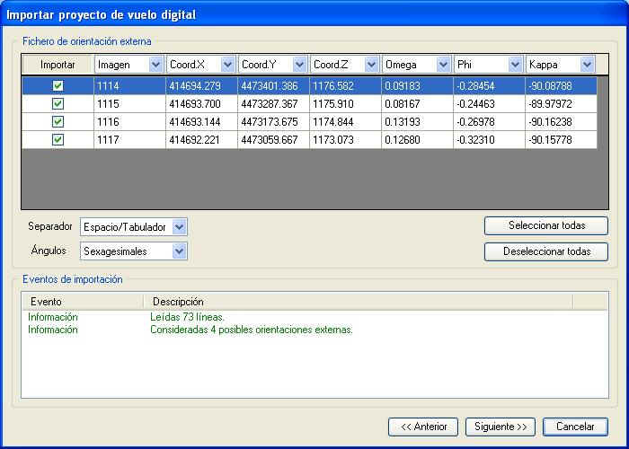Click Coord.Z value 1175.910
The image size is (629, 449).
(x=345, y=104)
